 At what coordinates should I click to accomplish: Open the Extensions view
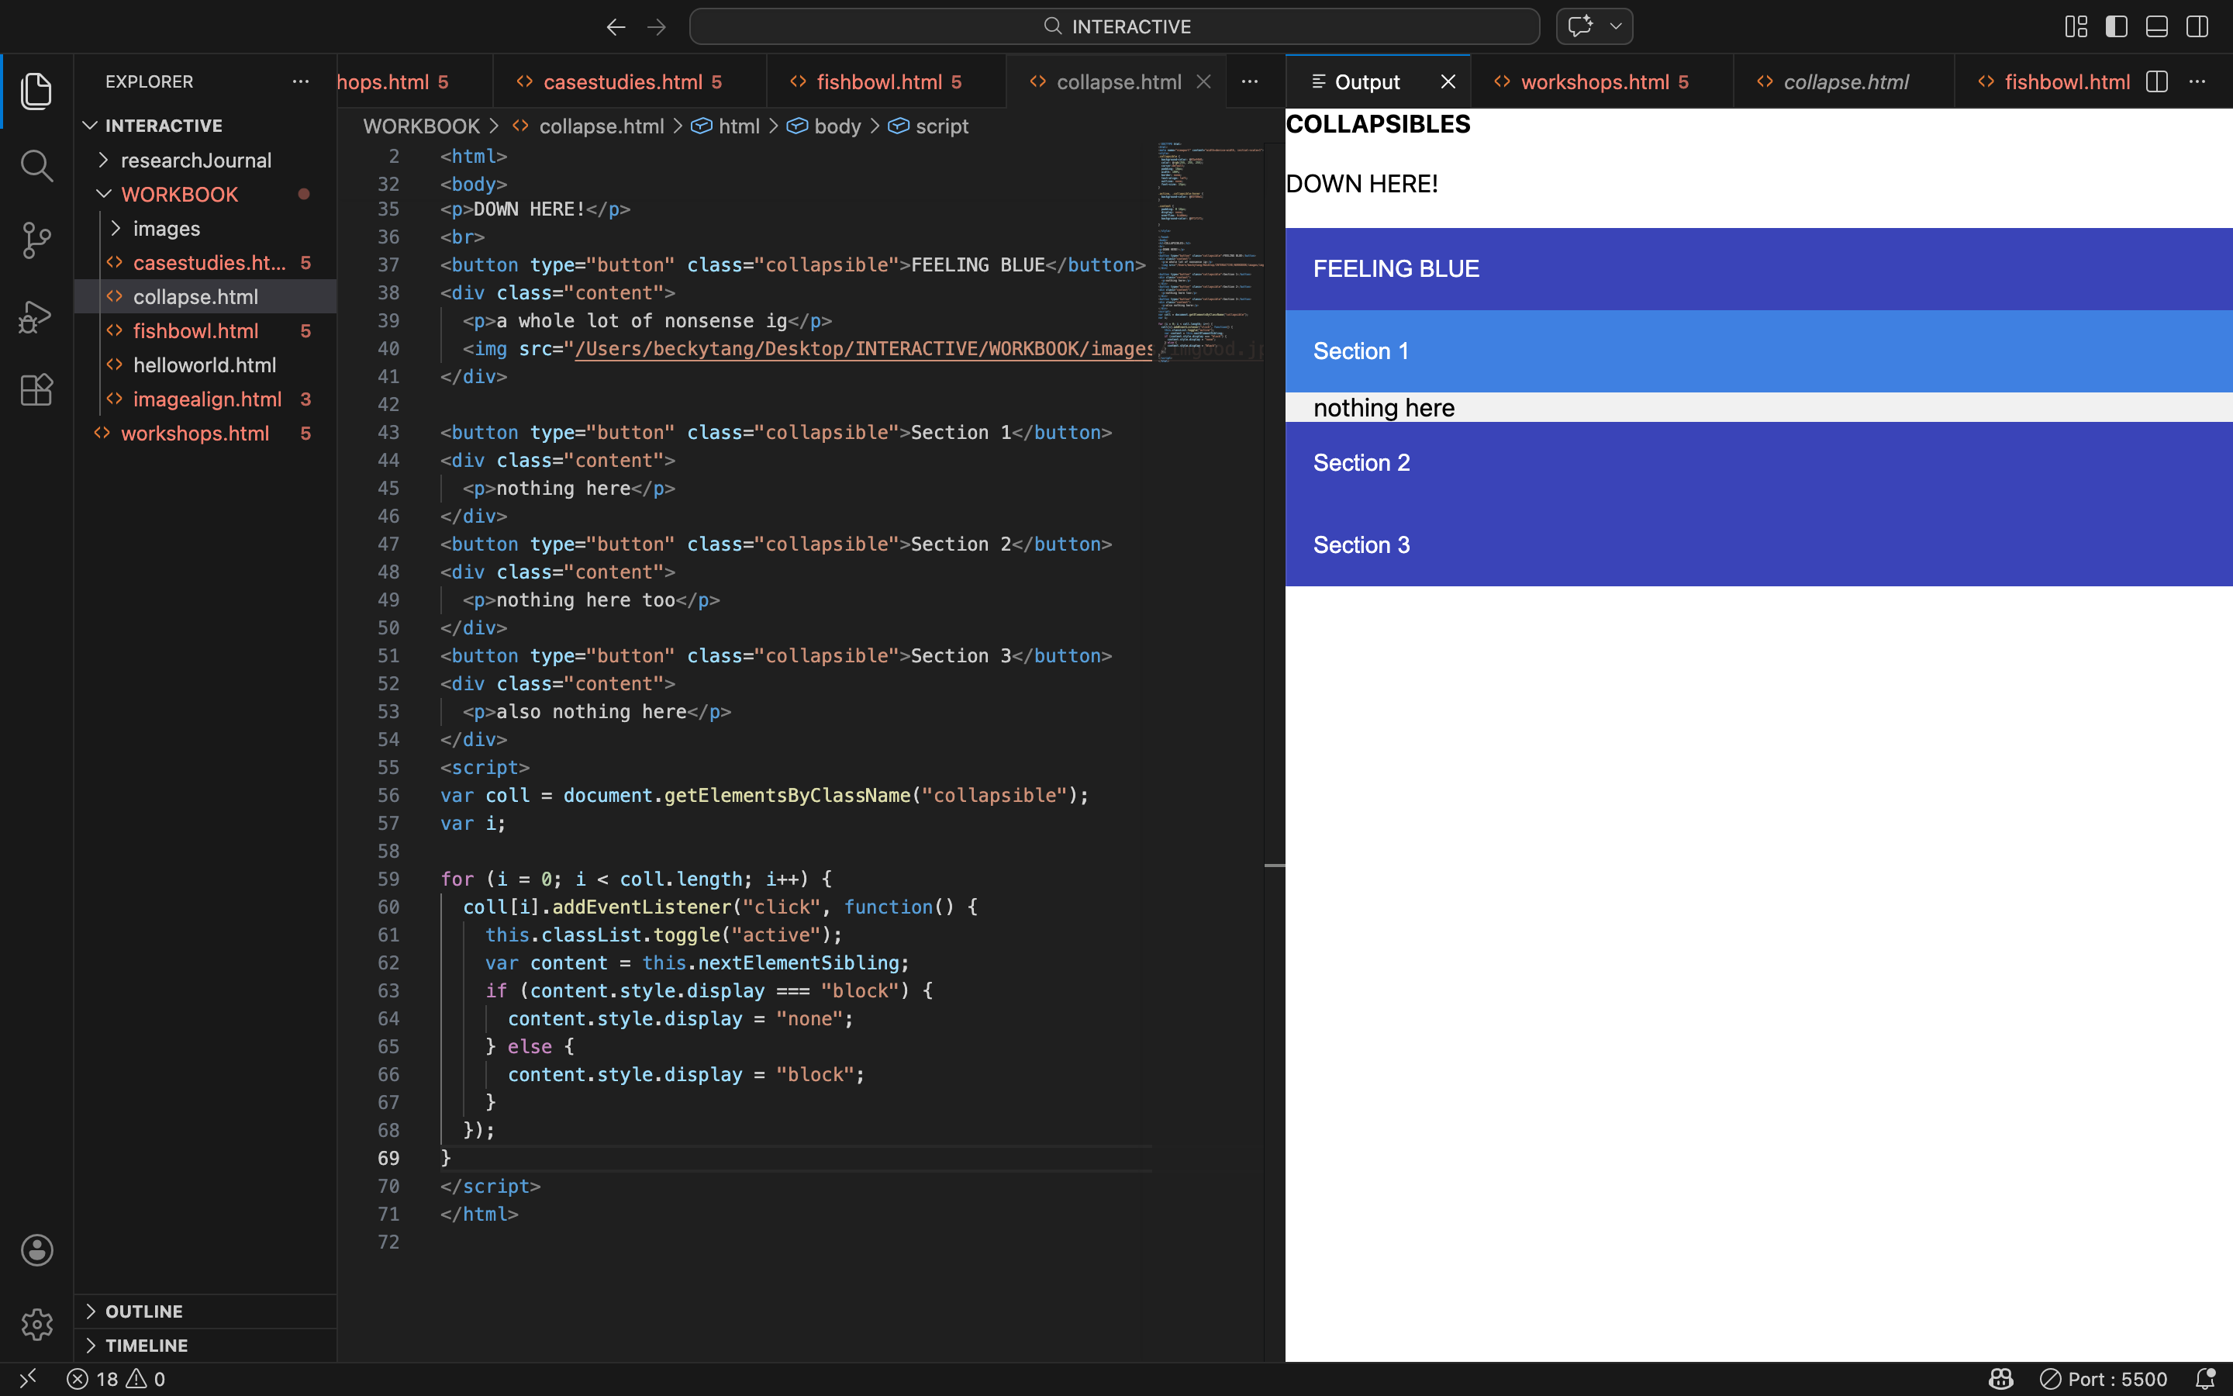37,389
